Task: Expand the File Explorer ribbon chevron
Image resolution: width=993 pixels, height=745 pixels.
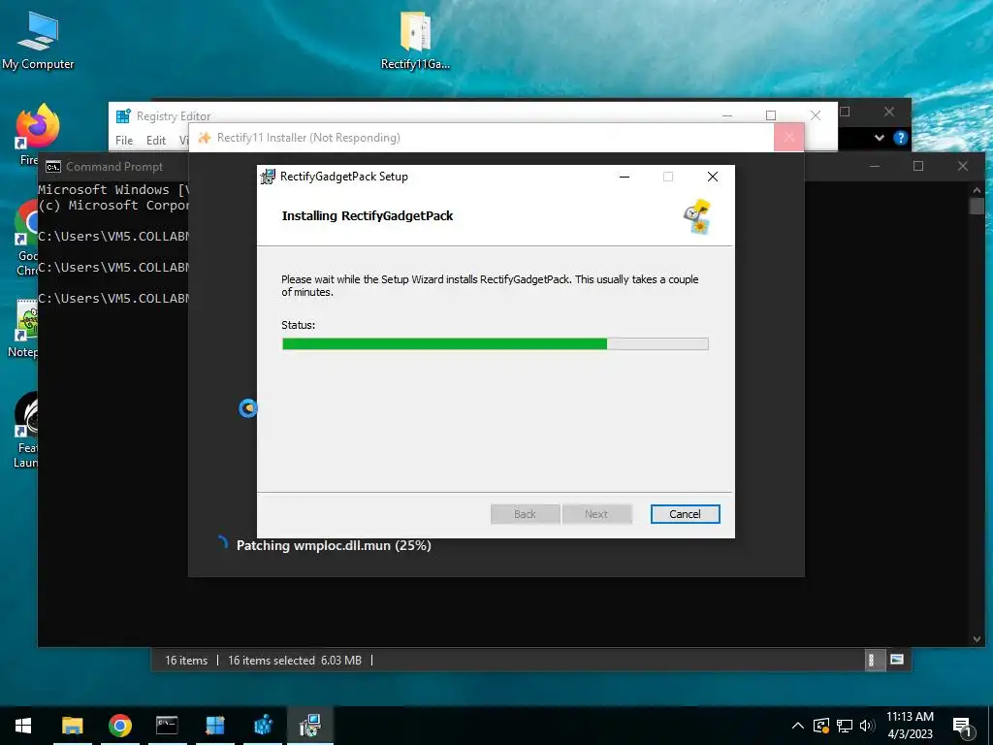Action: pos(879,138)
